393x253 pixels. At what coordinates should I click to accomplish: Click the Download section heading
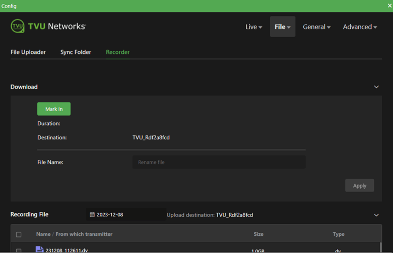click(x=24, y=87)
